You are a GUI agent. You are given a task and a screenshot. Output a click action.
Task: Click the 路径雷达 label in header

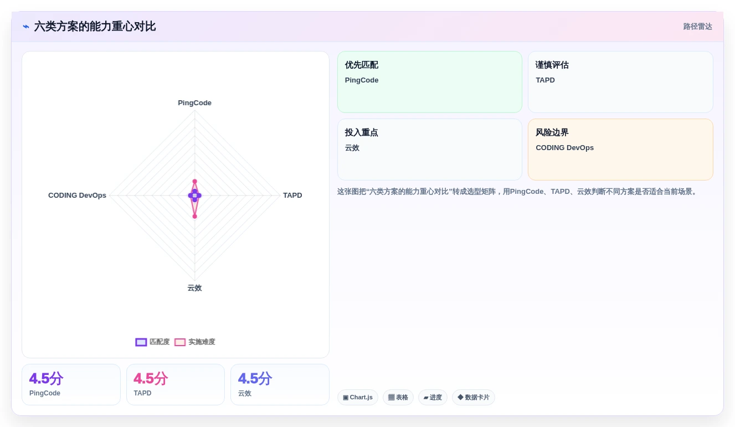697,27
